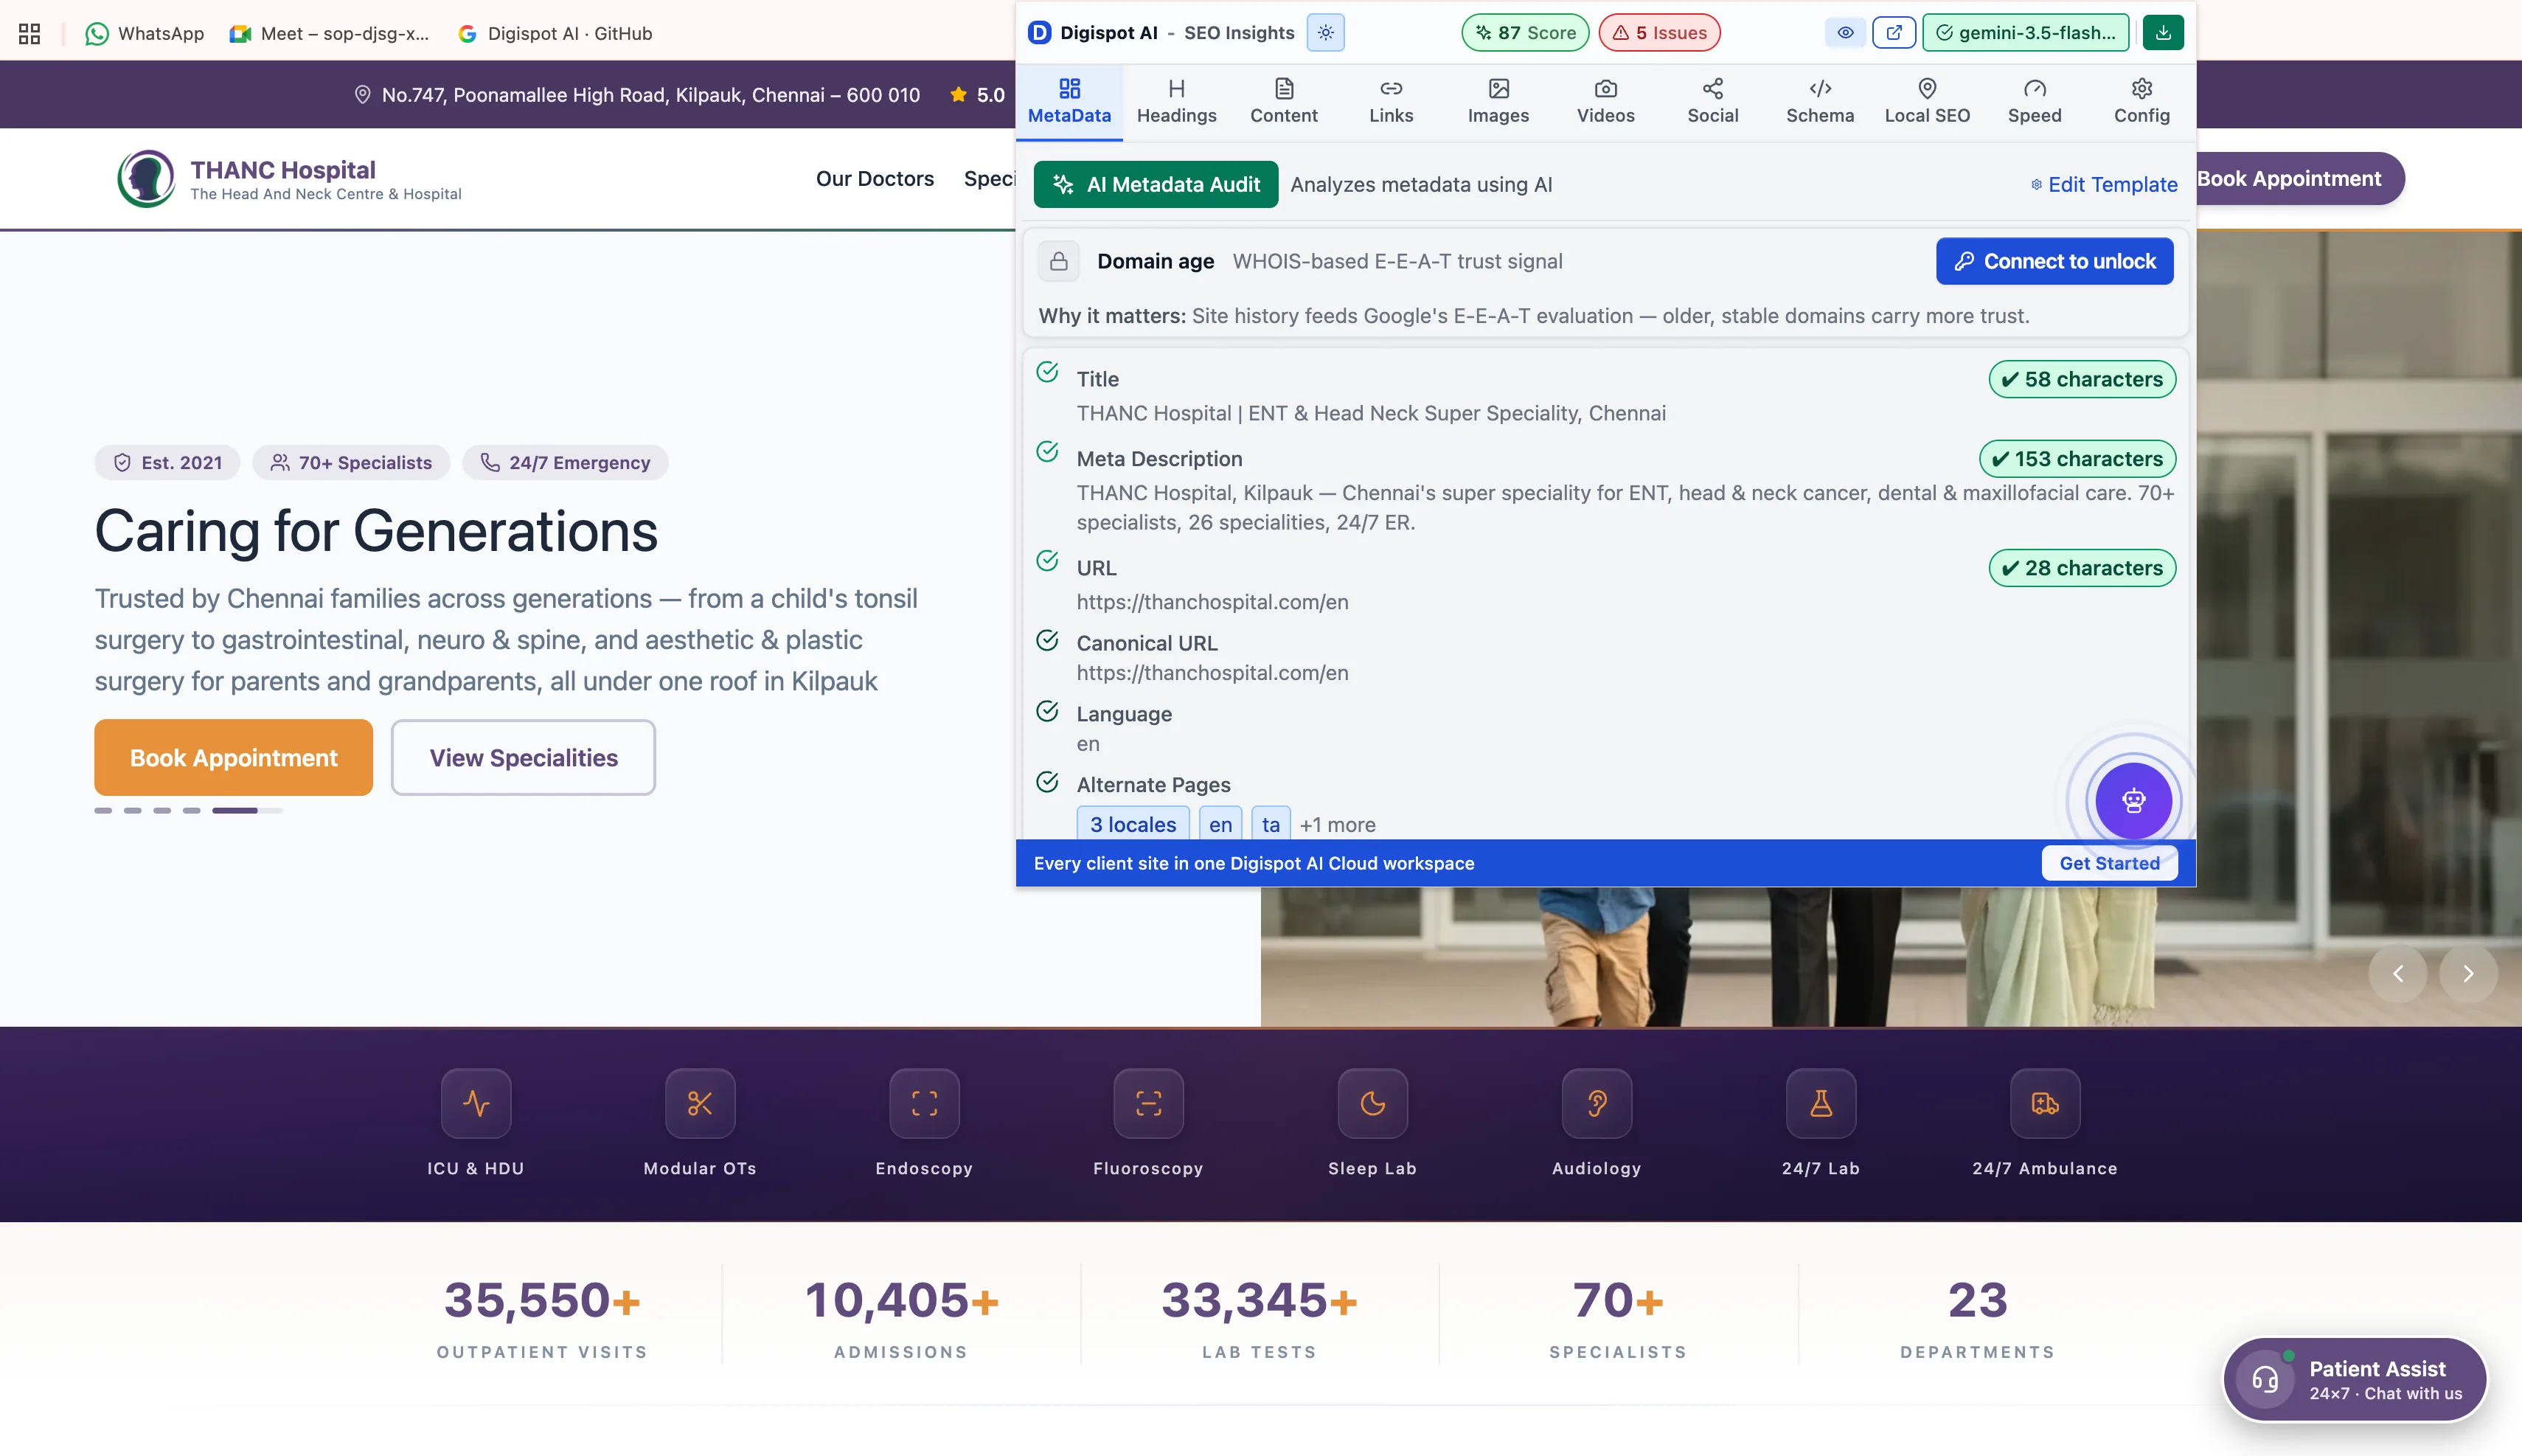The image size is (2522, 1456).
Task: Click the 28 characters badge
Action: 2082,569
